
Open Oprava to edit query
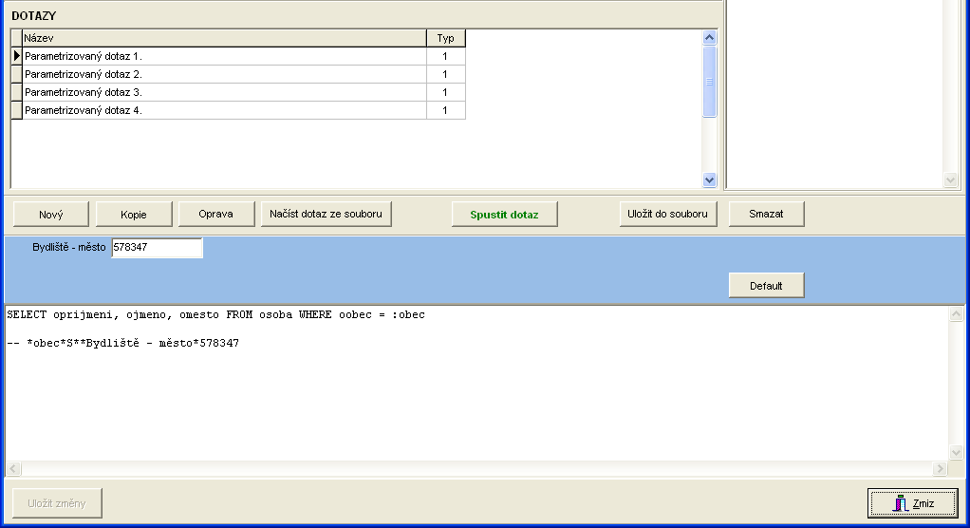[x=216, y=214]
